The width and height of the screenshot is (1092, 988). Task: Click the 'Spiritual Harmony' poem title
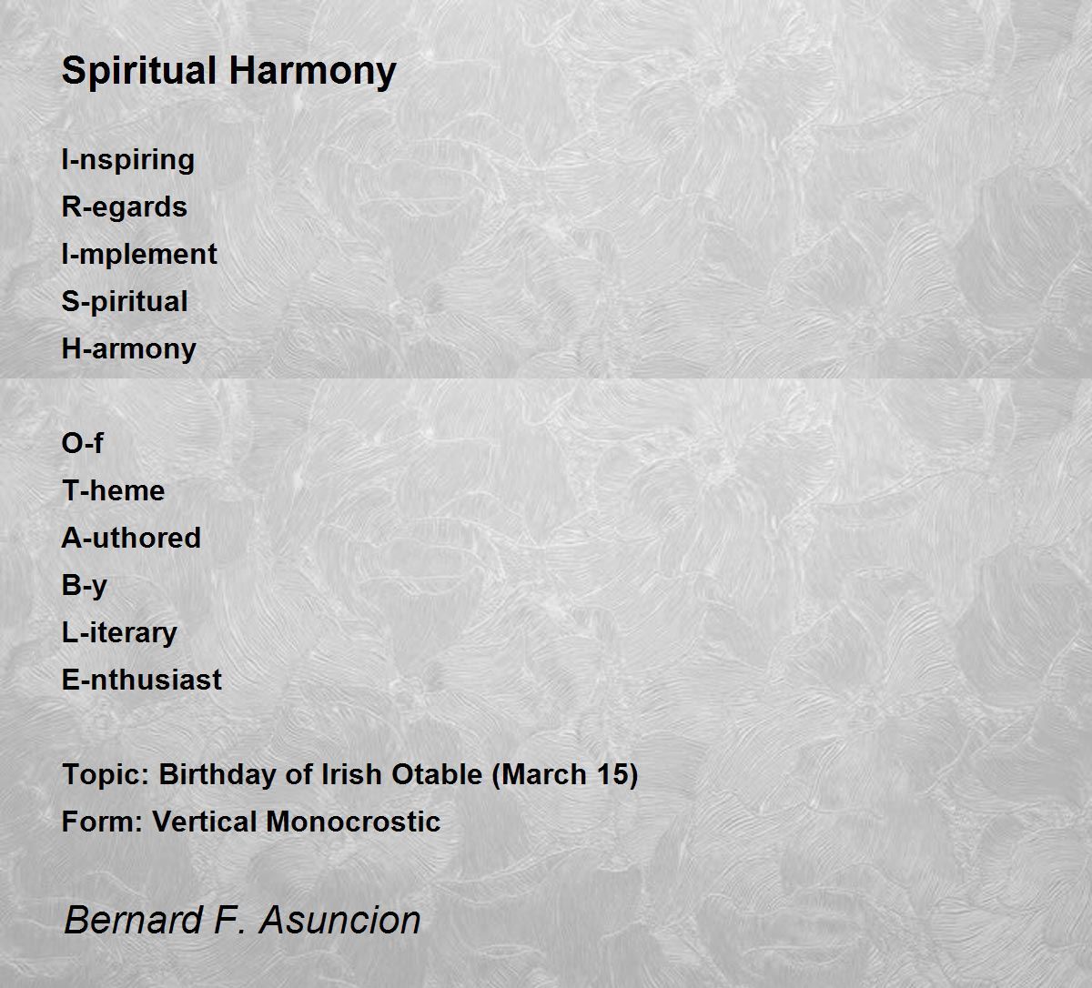(228, 71)
